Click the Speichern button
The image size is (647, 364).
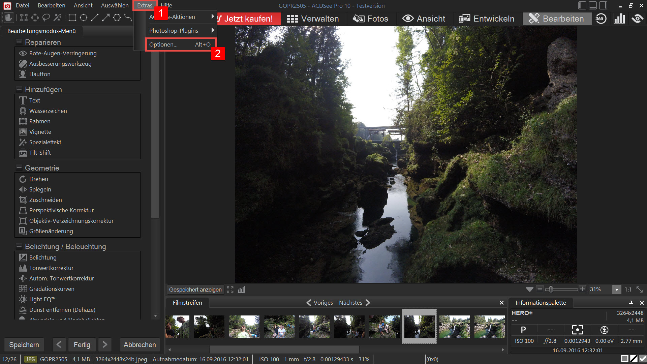(x=24, y=345)
